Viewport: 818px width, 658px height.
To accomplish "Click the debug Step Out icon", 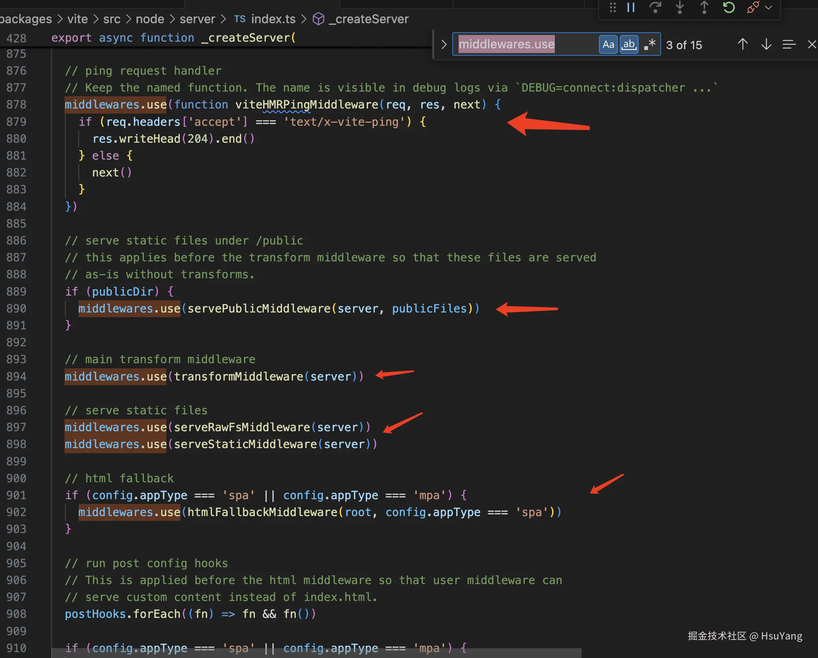I will click(x=704, y=7).
